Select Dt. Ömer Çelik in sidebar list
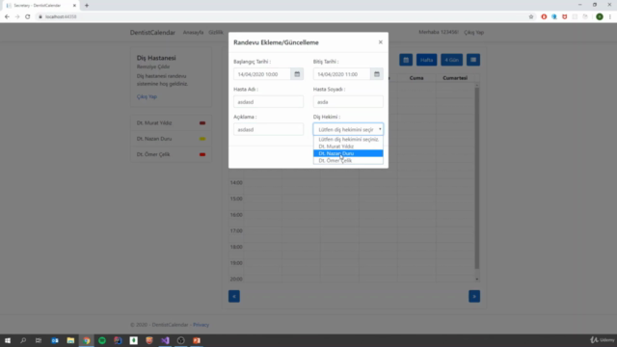The height and width of the screenshot is (347, 617). pos(172,154)
